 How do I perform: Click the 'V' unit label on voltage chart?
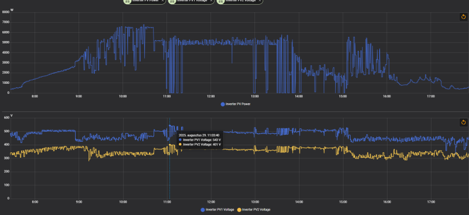pos(12,115)
